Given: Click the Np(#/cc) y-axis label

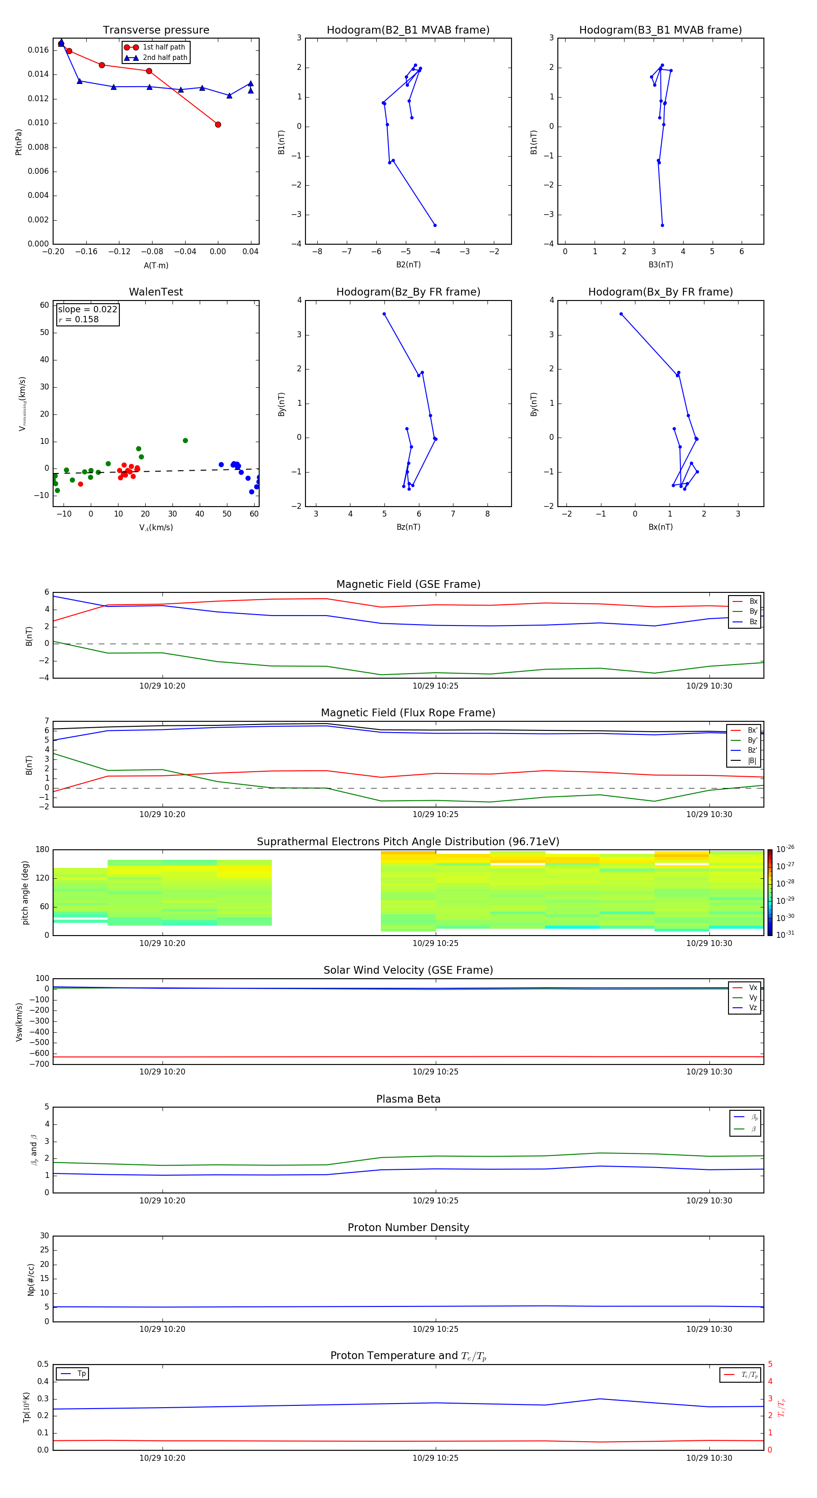Looking at the screenshot, I should point(31,1279).
